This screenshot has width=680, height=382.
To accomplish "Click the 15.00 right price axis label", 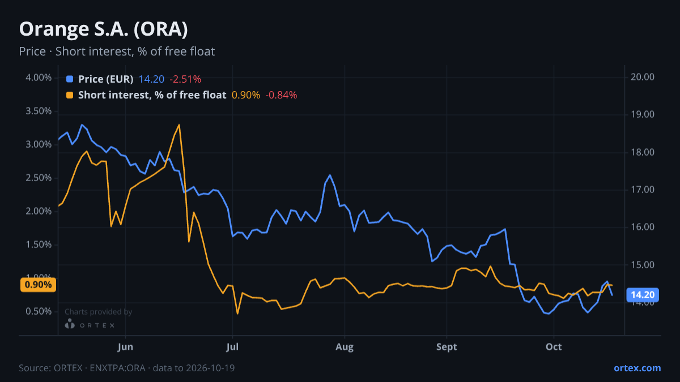I will [643, 265].
